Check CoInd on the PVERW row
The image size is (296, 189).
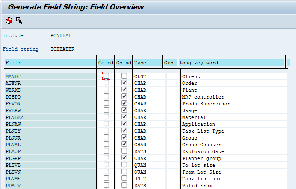pos(106,110)
